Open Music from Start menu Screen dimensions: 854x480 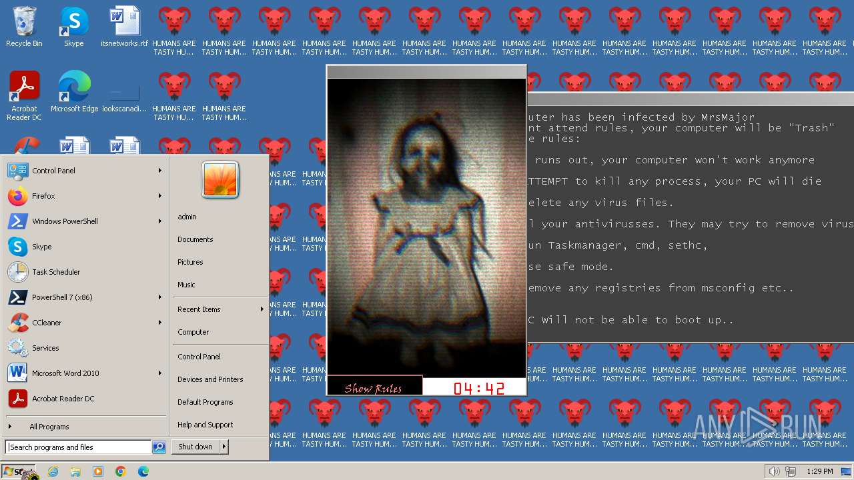click(x=186, y=285)
